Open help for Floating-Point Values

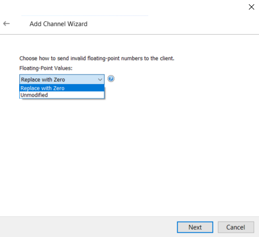111,79
